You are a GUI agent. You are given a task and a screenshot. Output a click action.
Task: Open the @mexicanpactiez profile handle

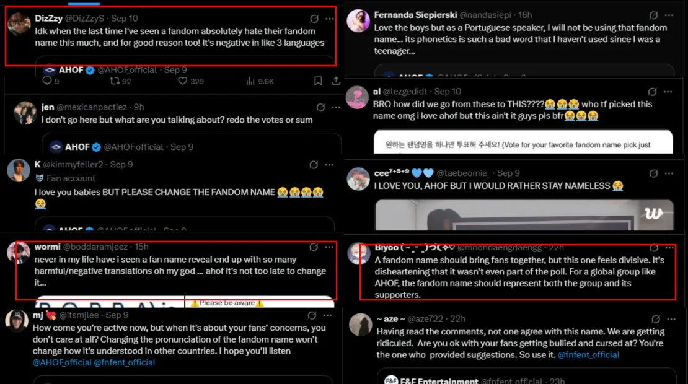coord(92,107)
